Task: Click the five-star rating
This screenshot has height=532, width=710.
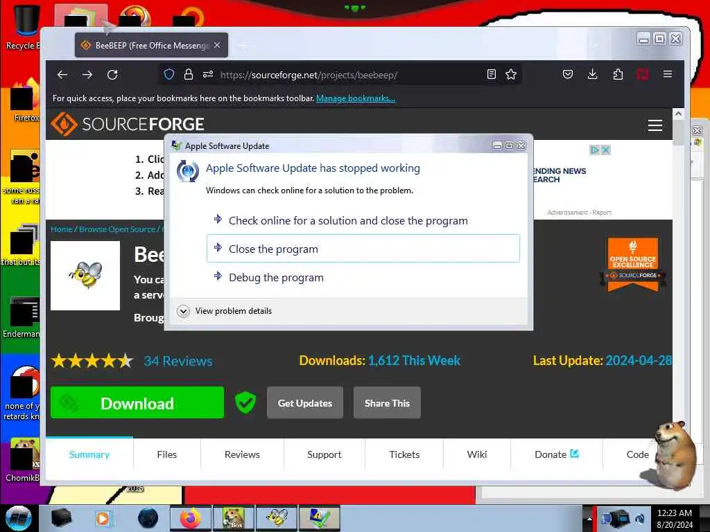Action: [92, 361]
